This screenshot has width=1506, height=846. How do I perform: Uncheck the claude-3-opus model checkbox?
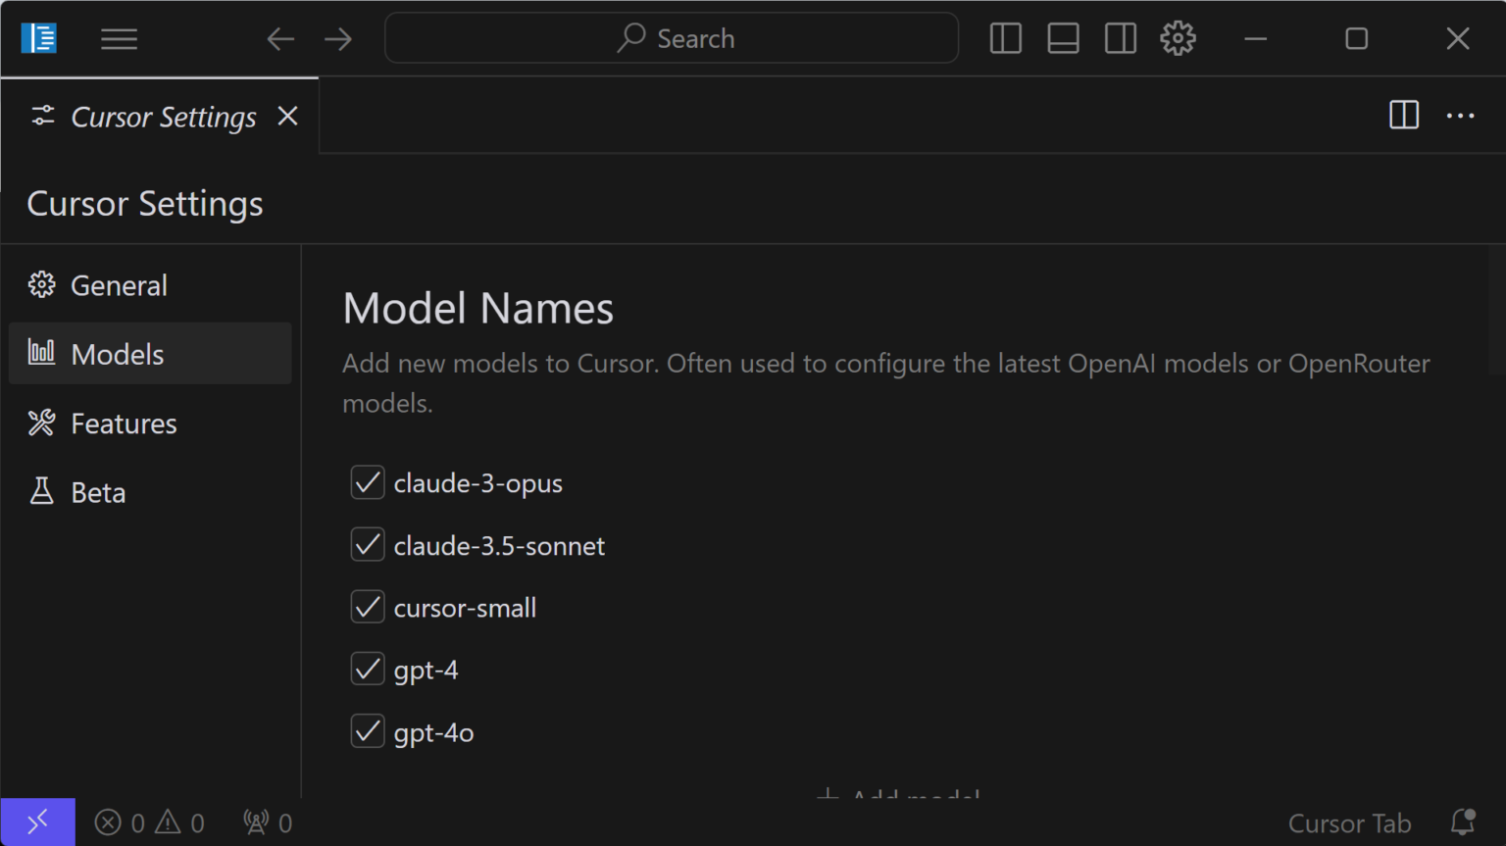pos(368,482)
